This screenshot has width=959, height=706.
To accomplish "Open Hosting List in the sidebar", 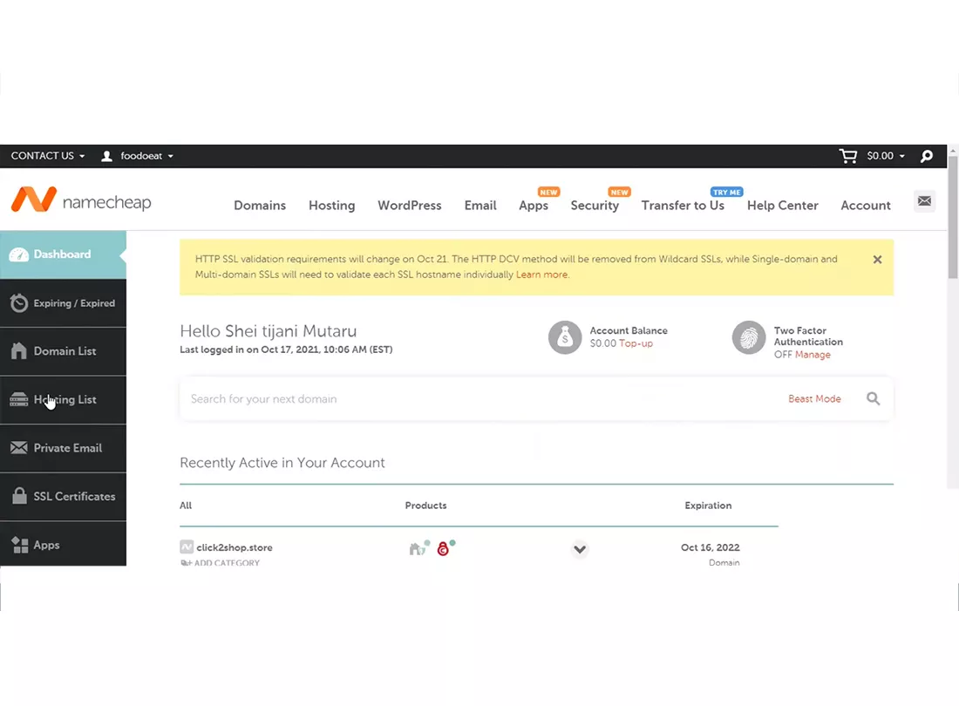I will click(63, 400).
